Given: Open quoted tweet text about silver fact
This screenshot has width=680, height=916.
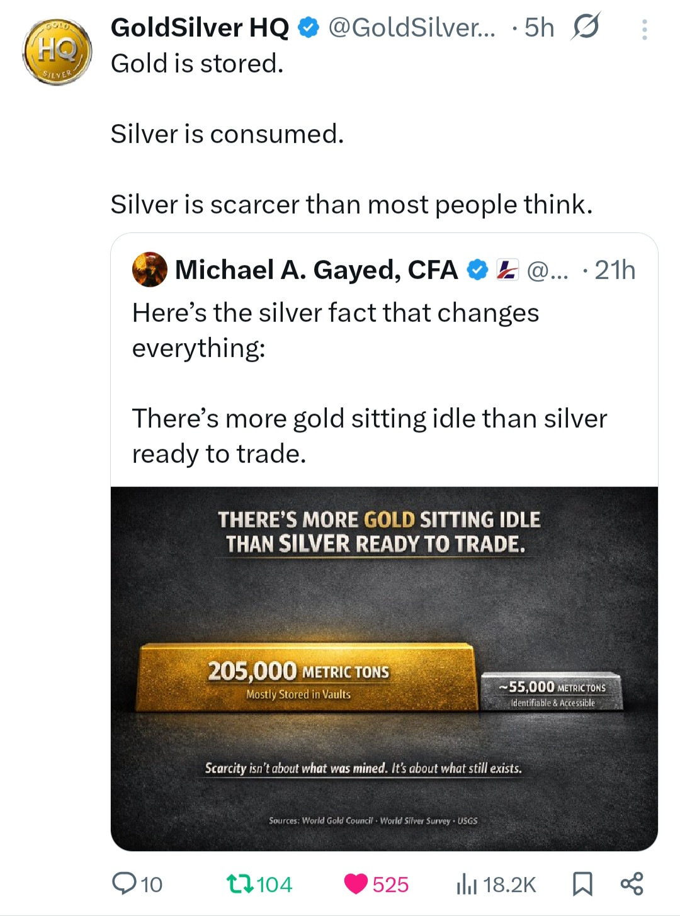Looking at the screenshot, I should click(x=369, y=383).
